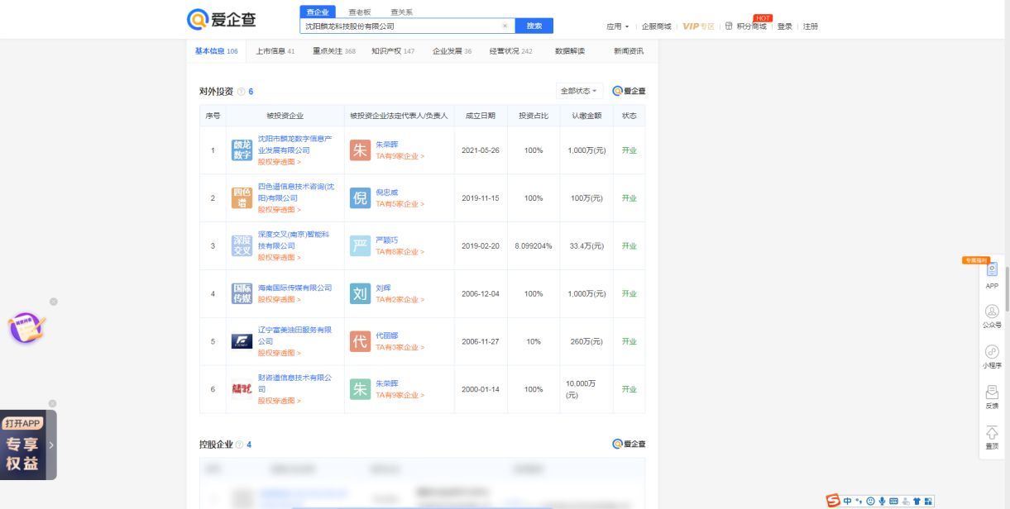This screenshot has width=1010, height=509.
Task: Switch to the 查关系 search tab
Action: [400, 12]
